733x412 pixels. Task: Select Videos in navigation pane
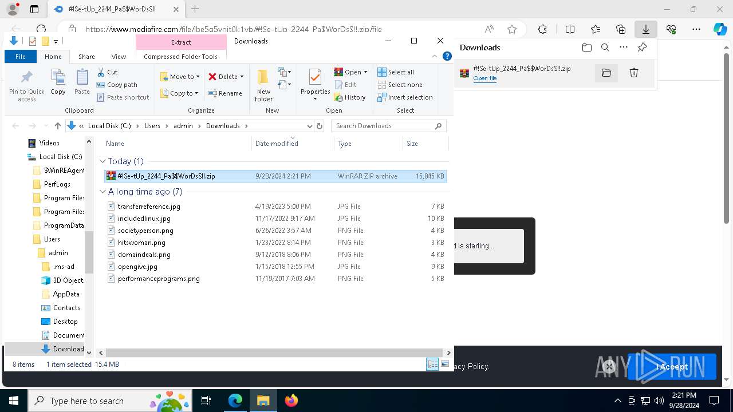pos(49,143)
